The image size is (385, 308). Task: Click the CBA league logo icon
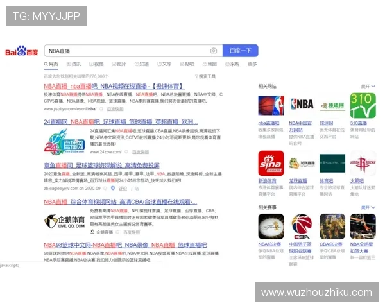302,227
